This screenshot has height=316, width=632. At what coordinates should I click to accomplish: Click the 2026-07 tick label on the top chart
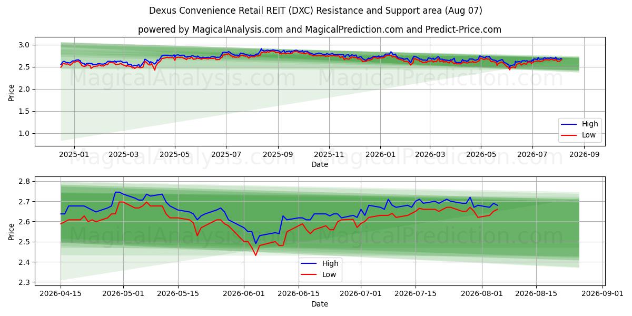[532, 154]
